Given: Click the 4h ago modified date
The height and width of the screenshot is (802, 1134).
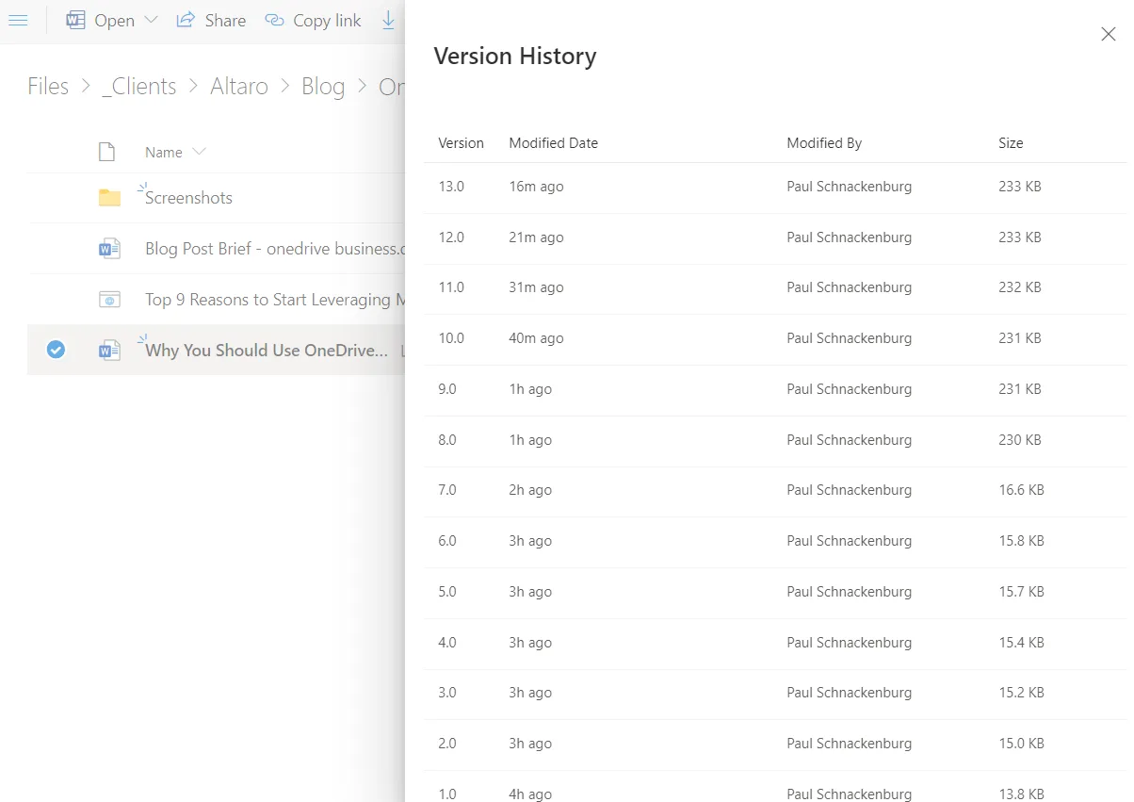Looking at the screenshot, I should [x=530, y=794].
